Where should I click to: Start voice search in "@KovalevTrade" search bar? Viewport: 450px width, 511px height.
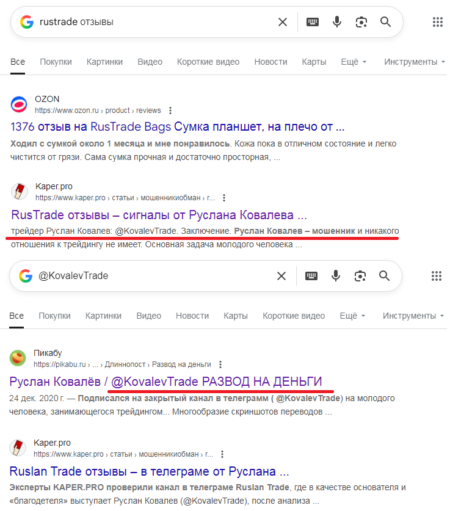click(x=336, y=276)
